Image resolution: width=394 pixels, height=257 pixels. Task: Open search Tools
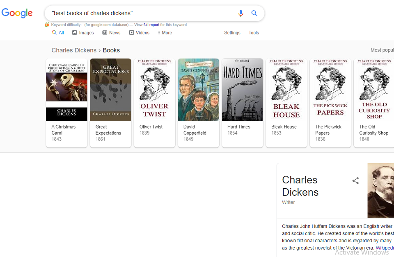[x=254, y=33]
